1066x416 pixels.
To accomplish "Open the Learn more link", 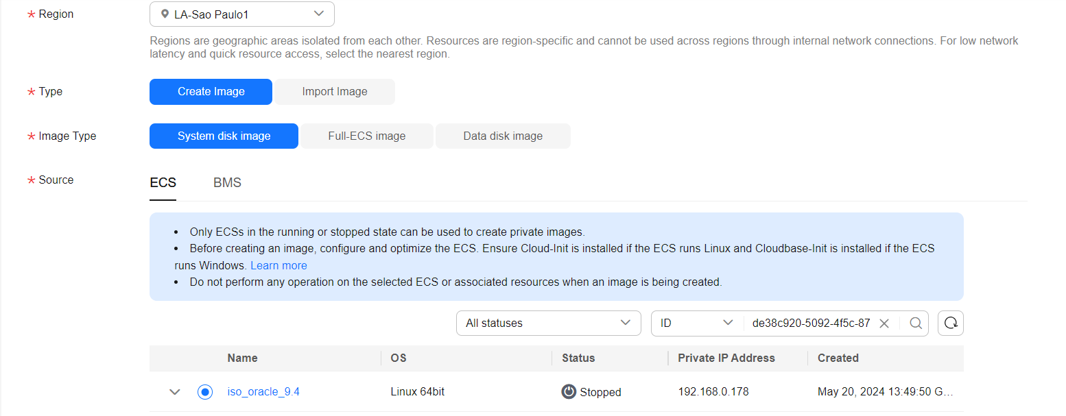I will coord(279,265).
